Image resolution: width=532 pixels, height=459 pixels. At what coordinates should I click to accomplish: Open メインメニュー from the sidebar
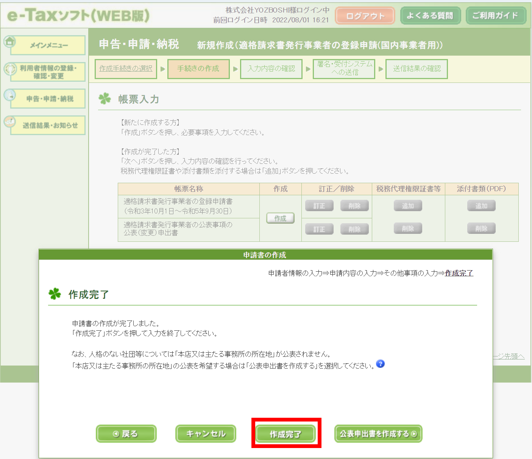click(x=48, y=45)
